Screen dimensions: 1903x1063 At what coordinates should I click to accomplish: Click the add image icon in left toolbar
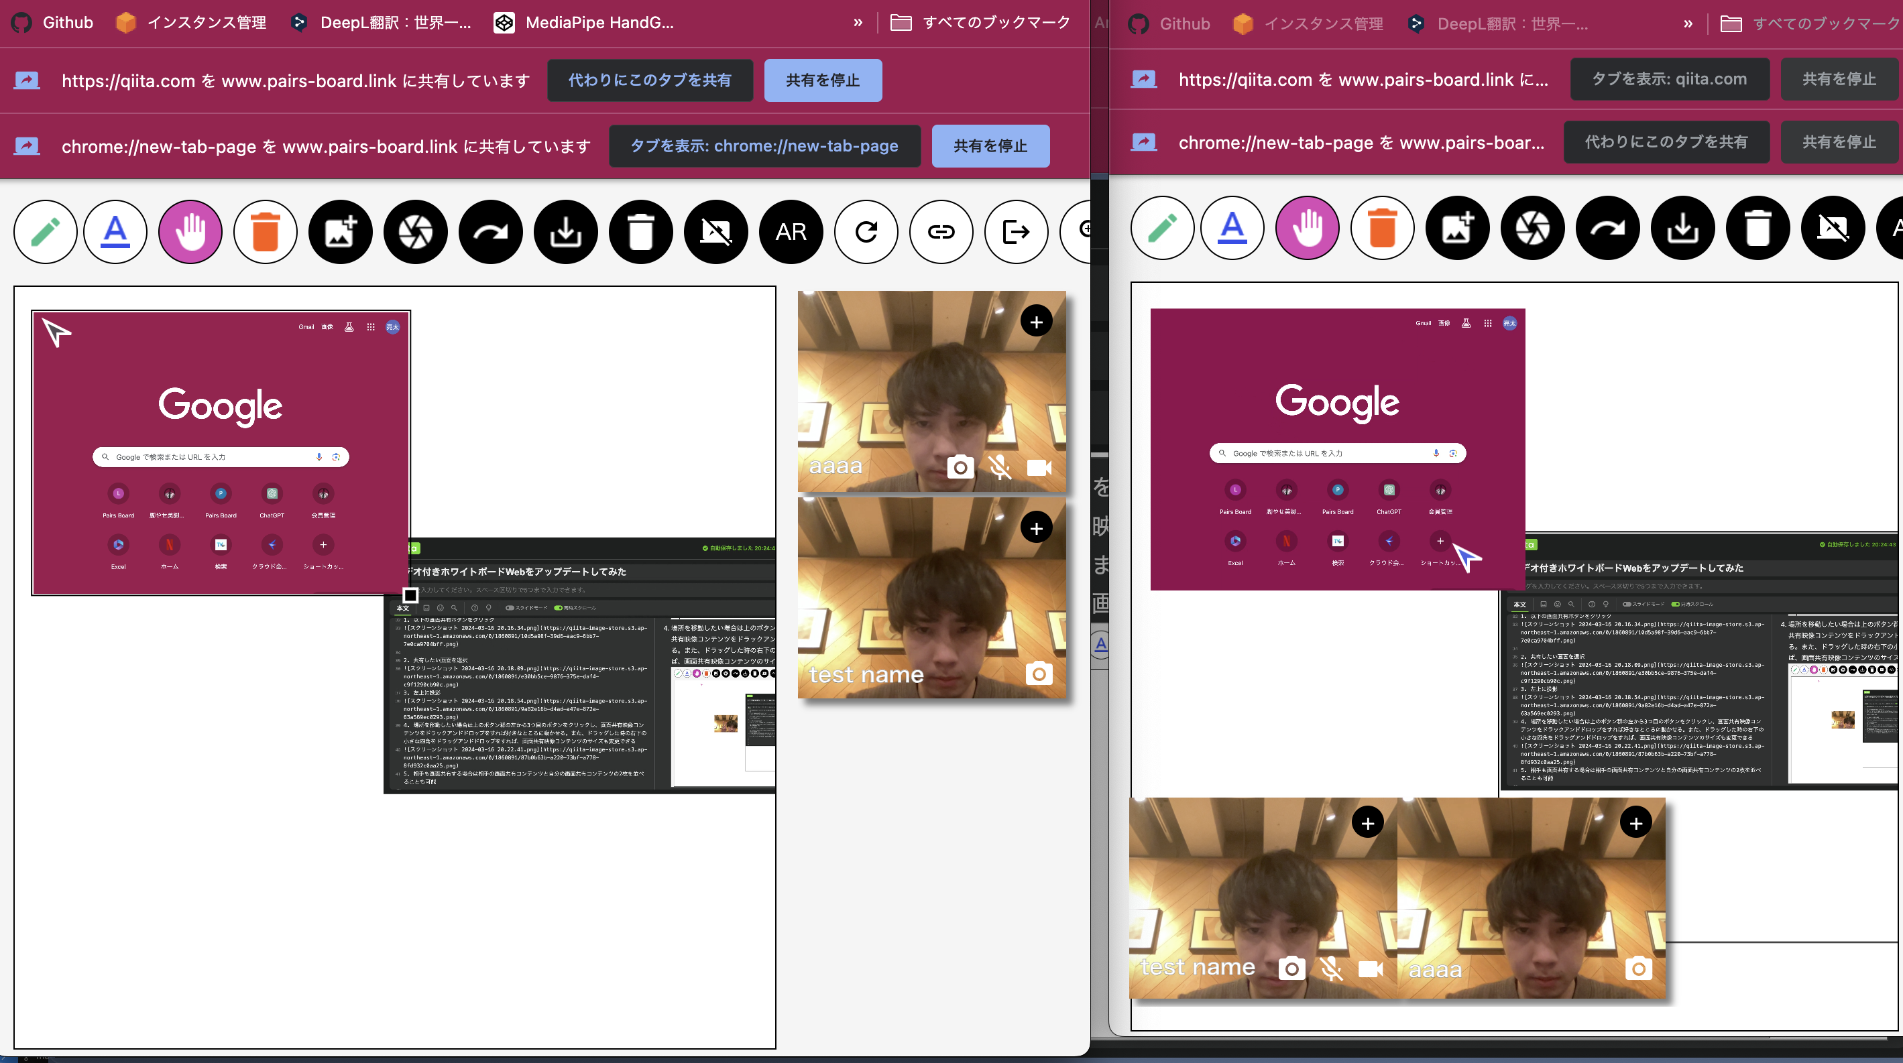(x=341, y=232)
